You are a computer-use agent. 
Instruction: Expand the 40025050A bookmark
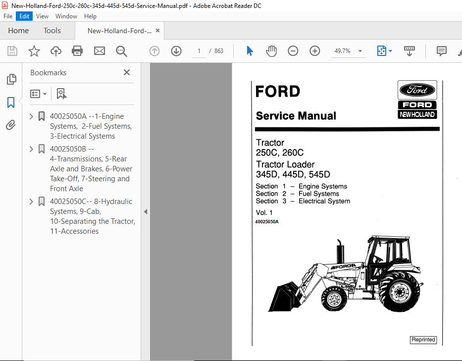31,116
